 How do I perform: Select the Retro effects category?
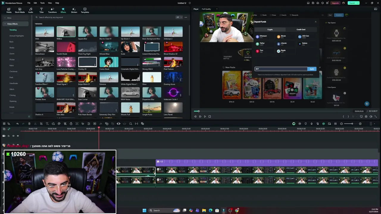[12, 65]
